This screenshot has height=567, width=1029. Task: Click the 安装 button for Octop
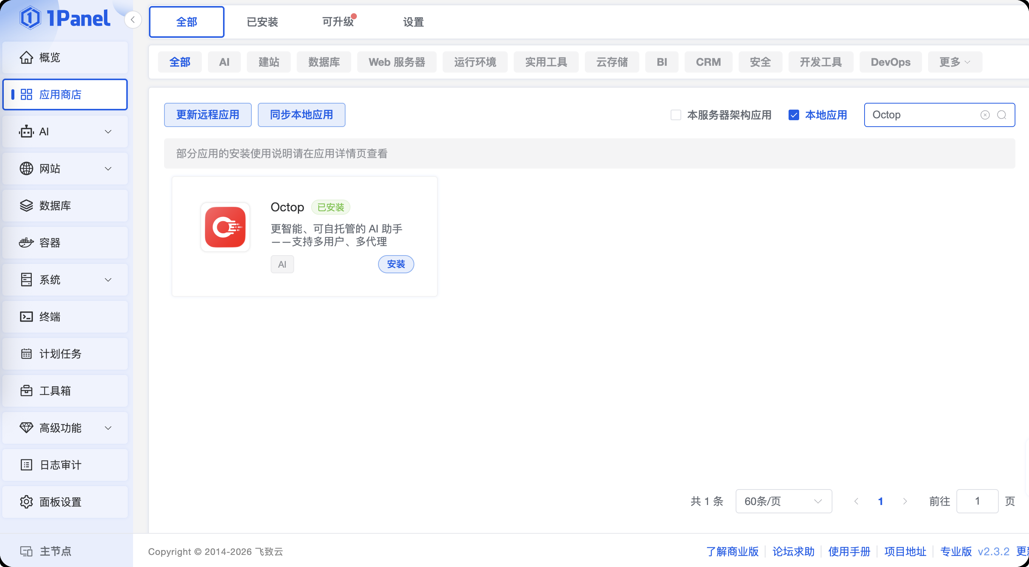396,264
